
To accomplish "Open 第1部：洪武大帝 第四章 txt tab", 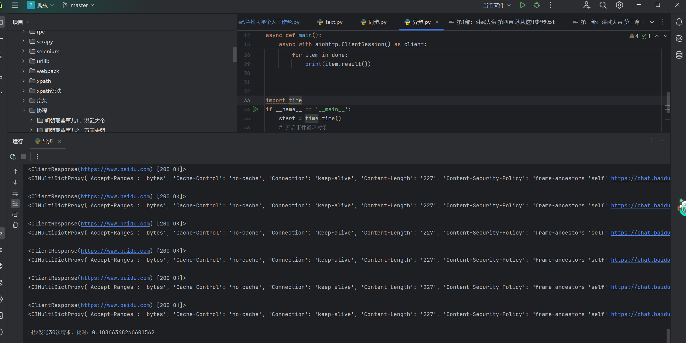I will [x=502, y=22].
